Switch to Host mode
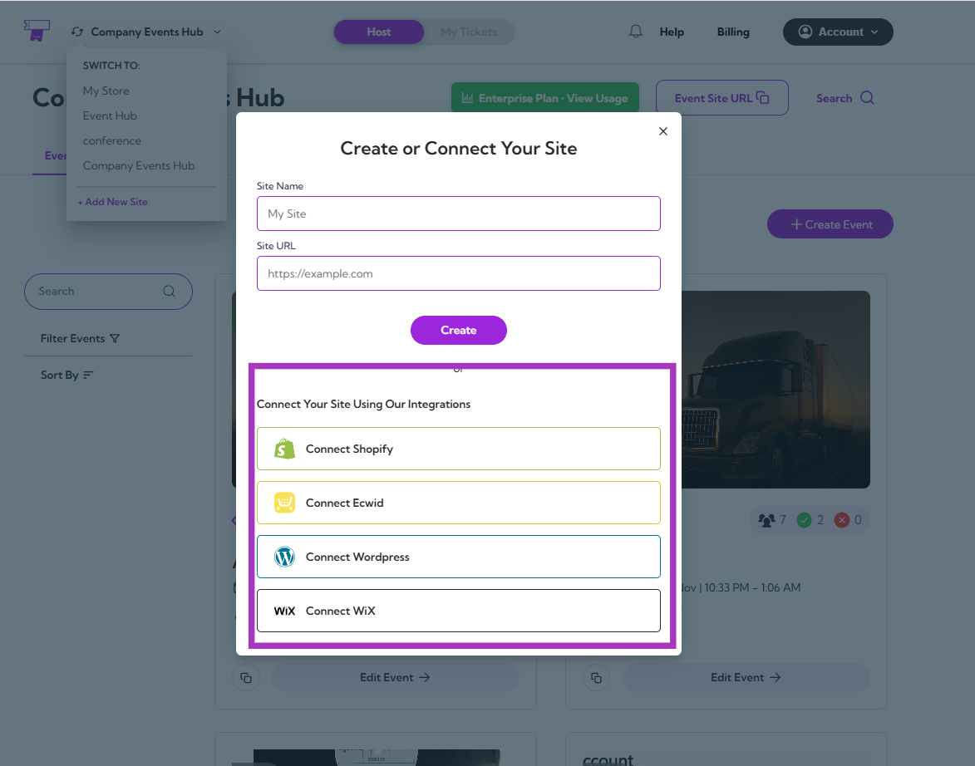The width and height of the screenshot is (975, 766). click(379, 32)
